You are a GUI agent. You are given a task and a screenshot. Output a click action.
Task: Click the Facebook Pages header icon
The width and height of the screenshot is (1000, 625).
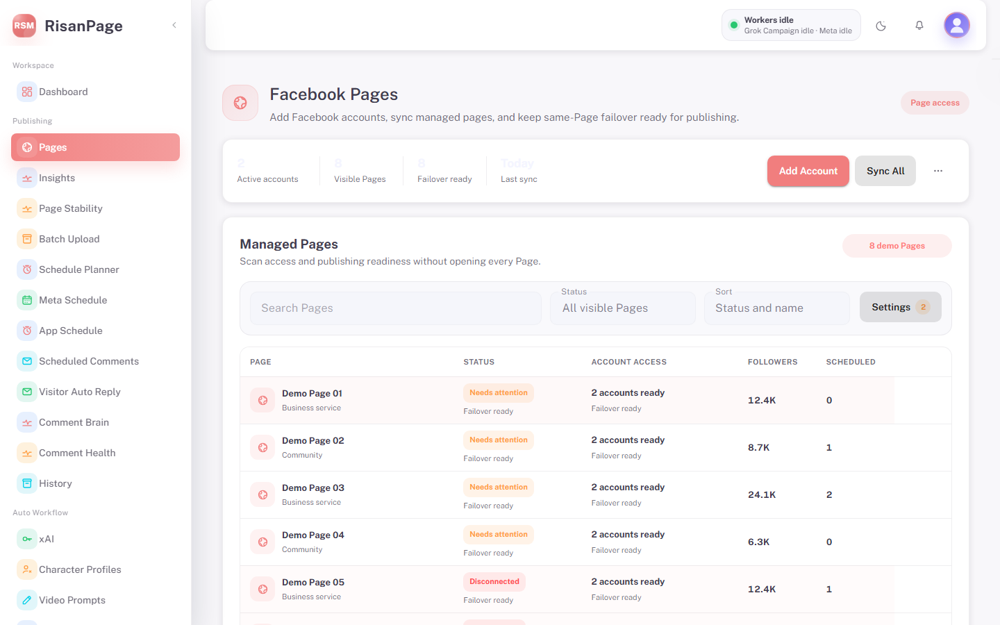[240, 103]
